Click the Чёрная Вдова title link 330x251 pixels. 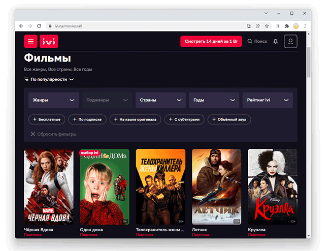[x=39, y=230]
